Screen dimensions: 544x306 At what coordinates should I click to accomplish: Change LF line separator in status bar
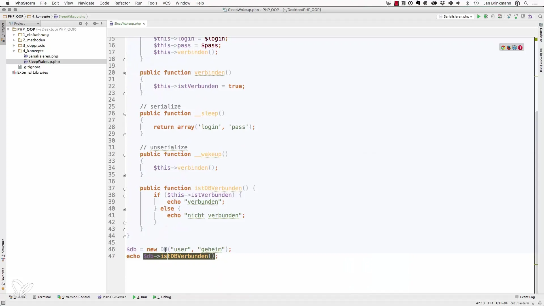(490, 303)
